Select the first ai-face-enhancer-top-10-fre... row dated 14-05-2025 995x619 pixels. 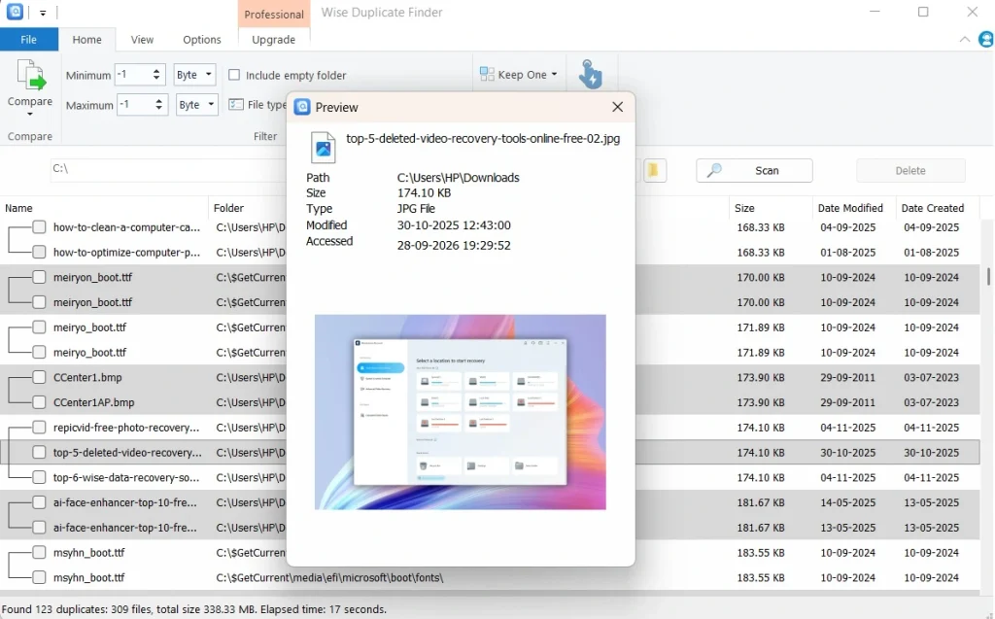click(490, 502)
